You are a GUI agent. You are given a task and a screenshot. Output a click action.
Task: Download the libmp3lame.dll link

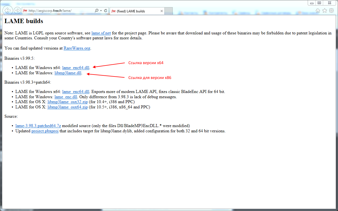click(68, 73)
